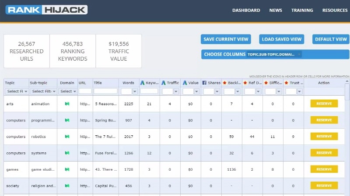
Task: Click the table vertical scrollbar
Action: click(347, 92)
